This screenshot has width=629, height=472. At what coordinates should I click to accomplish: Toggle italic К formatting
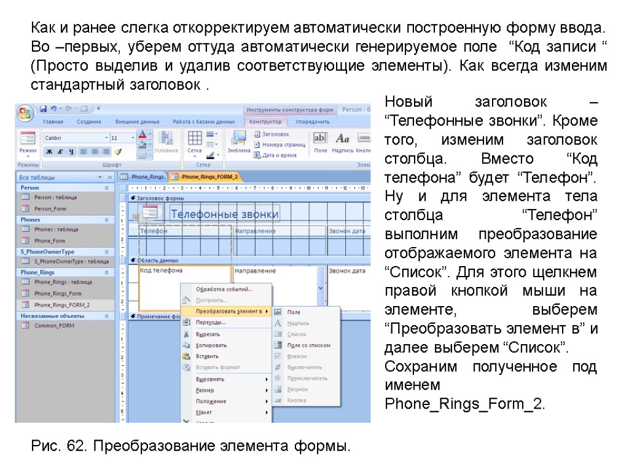click(x=60, y=152)
